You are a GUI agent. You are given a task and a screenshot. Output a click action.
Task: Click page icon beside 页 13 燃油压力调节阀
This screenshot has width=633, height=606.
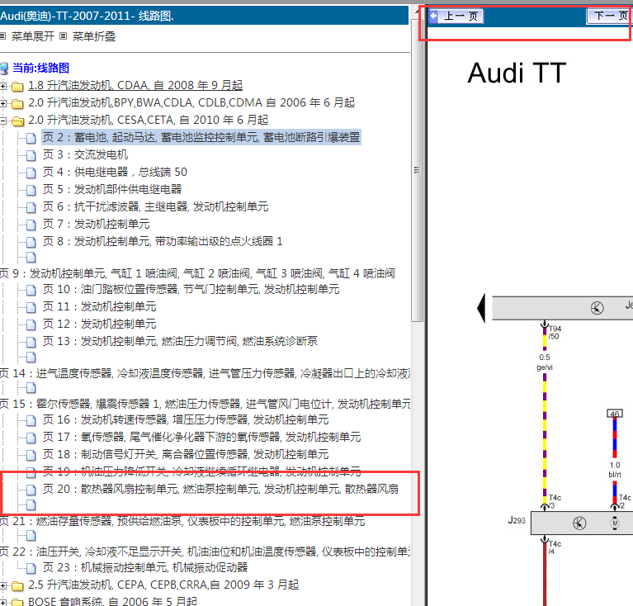point(31,342)
